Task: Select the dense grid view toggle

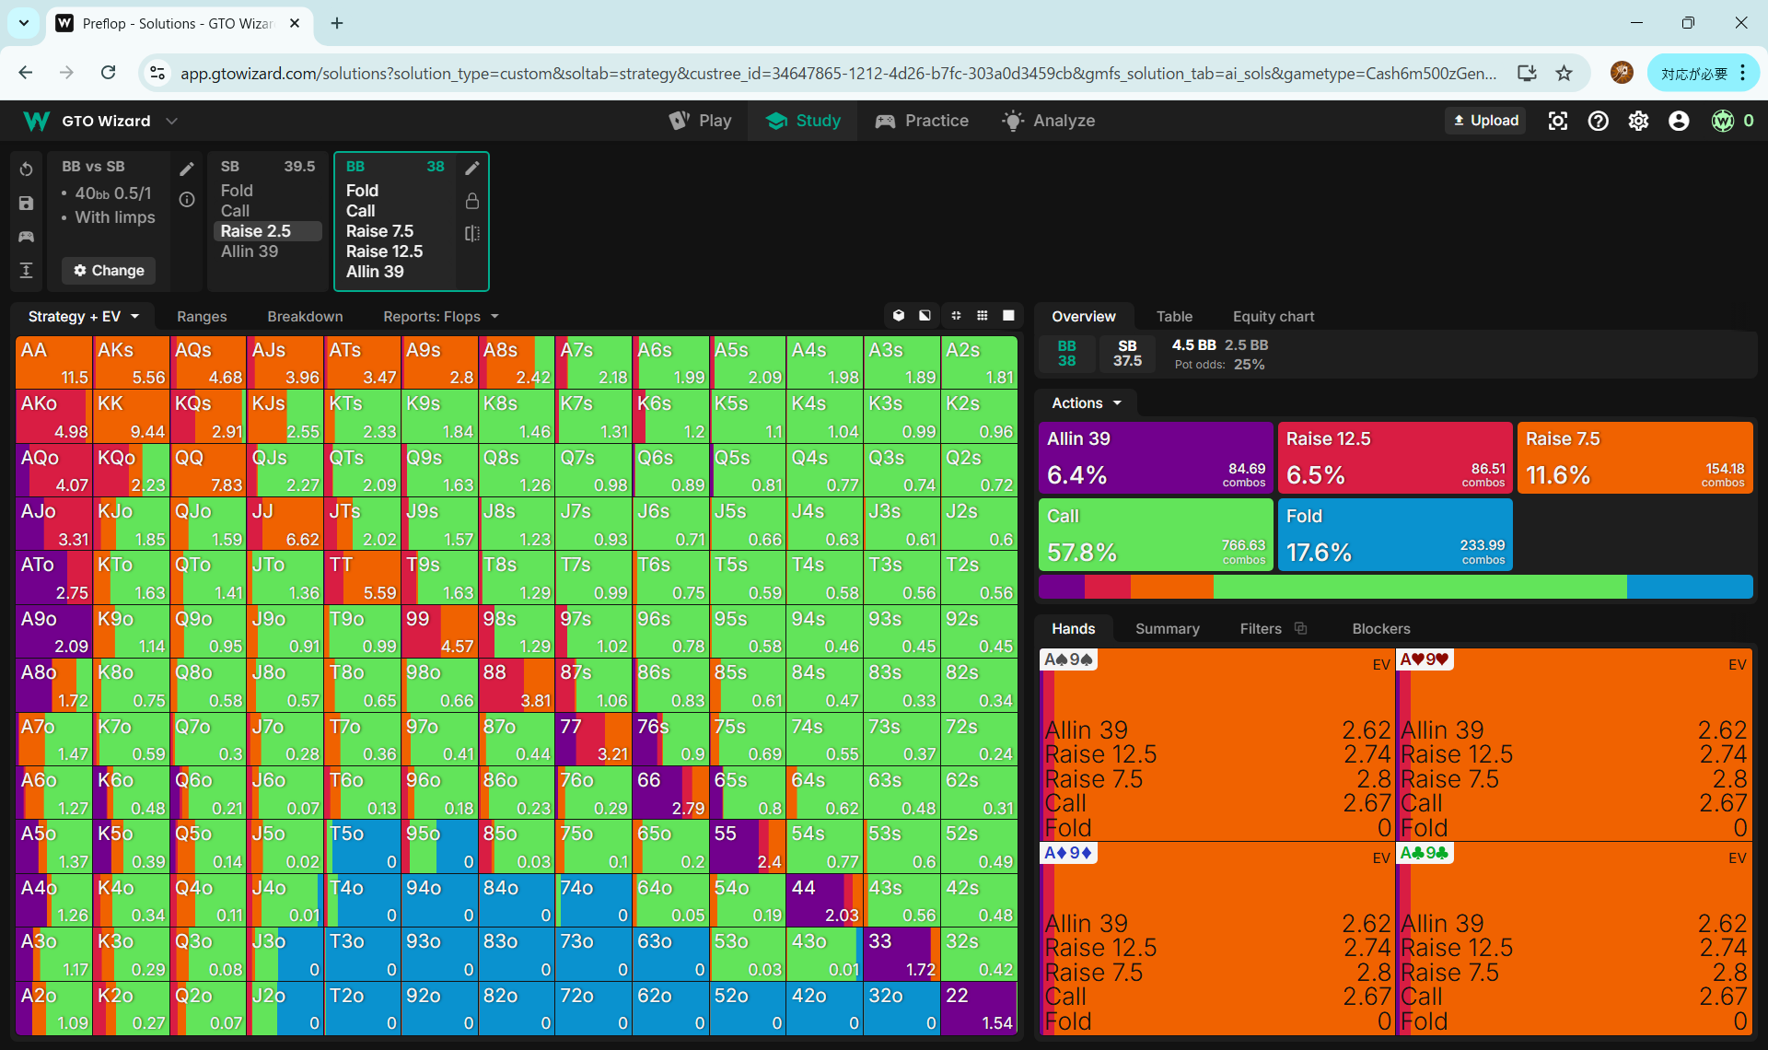Action: [x=983, y=316]
